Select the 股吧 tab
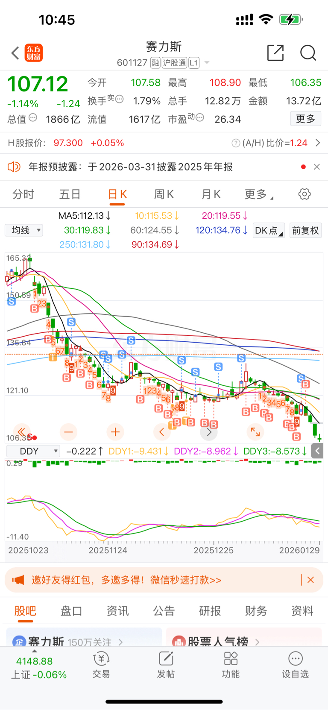Viewport: 328px width, 710px height. pyautogui.click(x=25, y=611)
